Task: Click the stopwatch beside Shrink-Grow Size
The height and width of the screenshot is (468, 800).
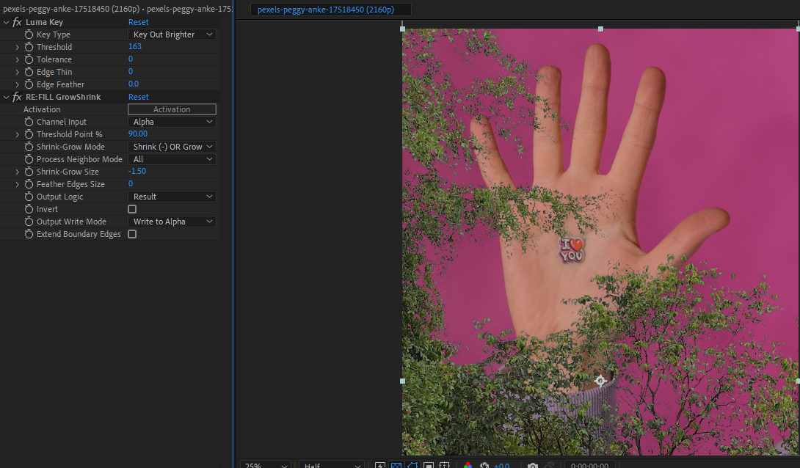Action: (29, 172)
